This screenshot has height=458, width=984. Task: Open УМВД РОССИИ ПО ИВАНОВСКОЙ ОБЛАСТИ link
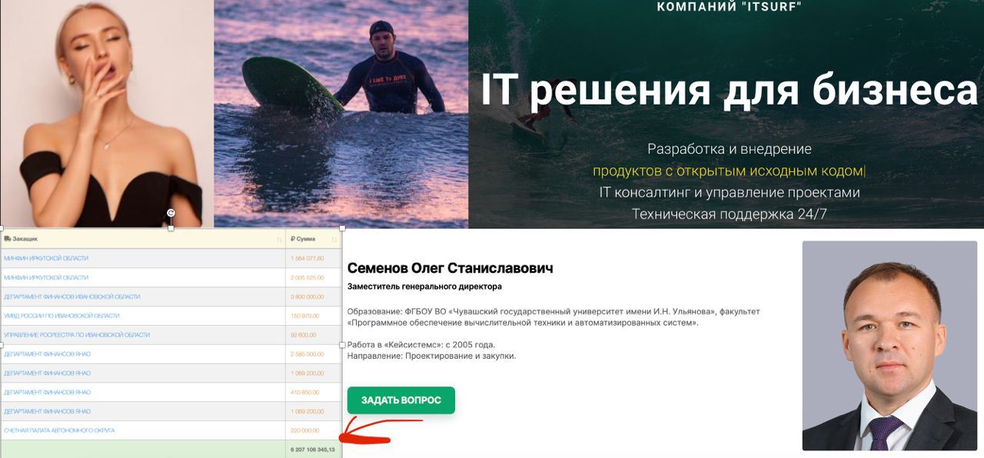(61, 316)
